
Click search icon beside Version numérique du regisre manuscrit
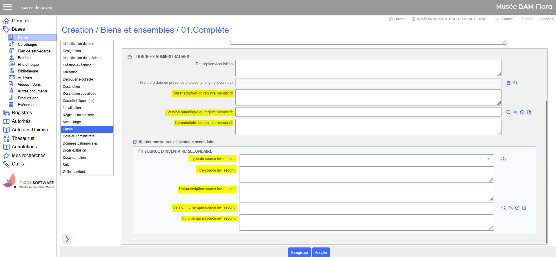(508, 112)
